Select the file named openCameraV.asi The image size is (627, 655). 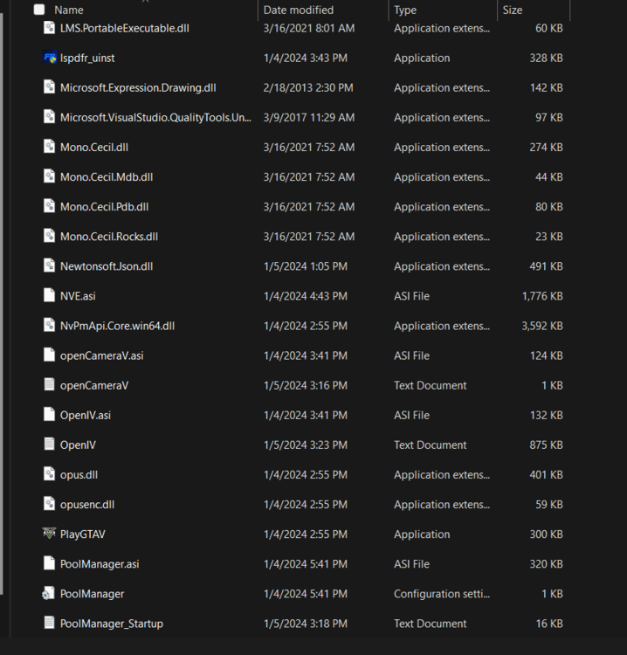pos(101,355)
